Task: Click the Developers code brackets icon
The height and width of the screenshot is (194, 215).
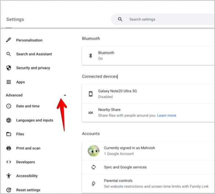Action: coord(9,162)
